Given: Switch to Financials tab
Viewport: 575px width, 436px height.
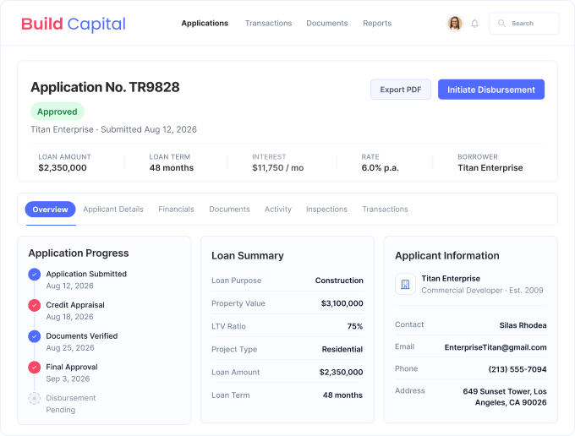Looking at the screenshot, I should click(x=176, y=210).
